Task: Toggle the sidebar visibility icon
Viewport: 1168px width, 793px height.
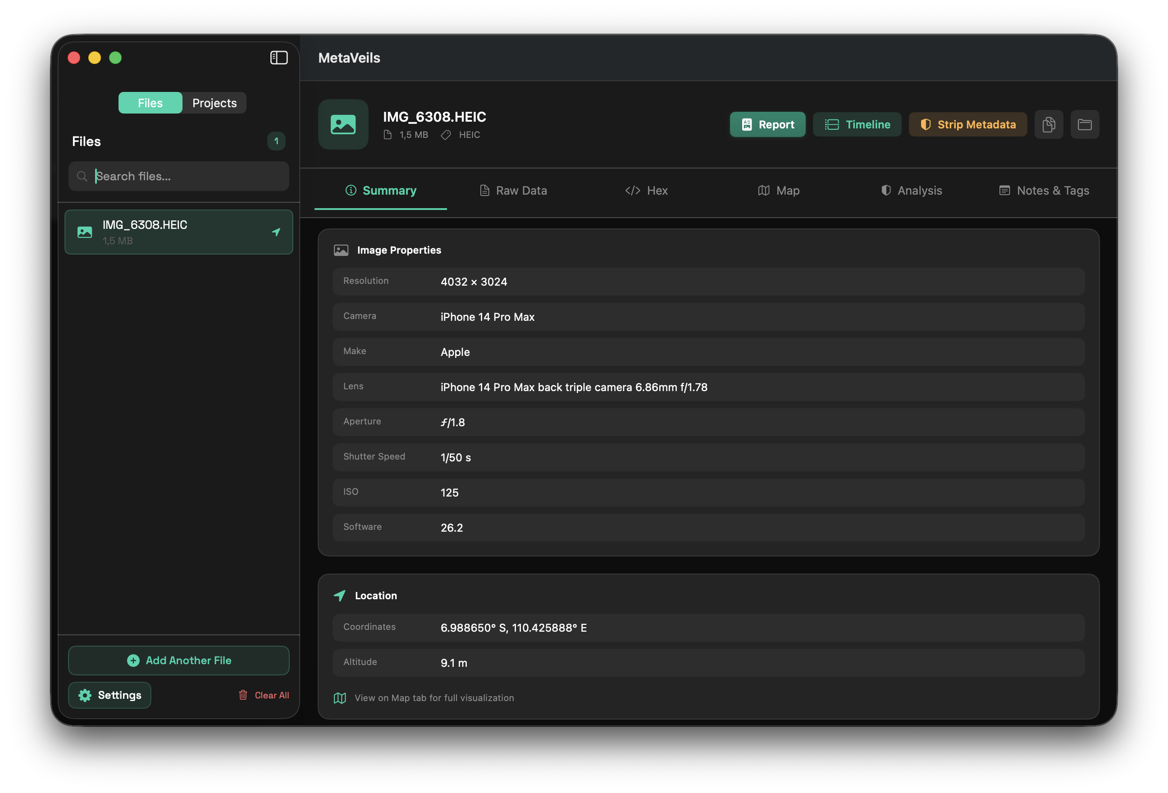Action: pos(279,58)
